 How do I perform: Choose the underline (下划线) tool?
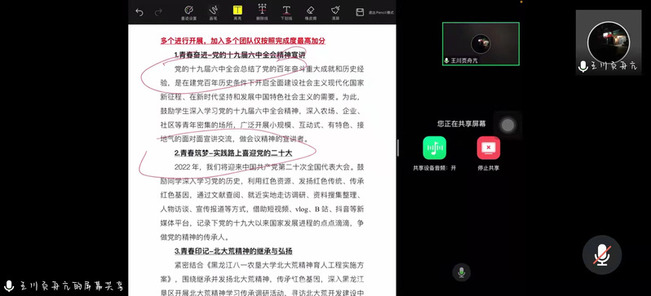tap(286, 12)
